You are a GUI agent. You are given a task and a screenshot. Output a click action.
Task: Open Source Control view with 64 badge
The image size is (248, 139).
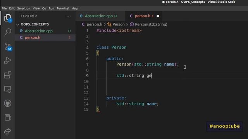click(x=8, y=46)
